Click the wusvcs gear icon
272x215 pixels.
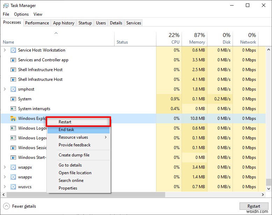point(13,187)
